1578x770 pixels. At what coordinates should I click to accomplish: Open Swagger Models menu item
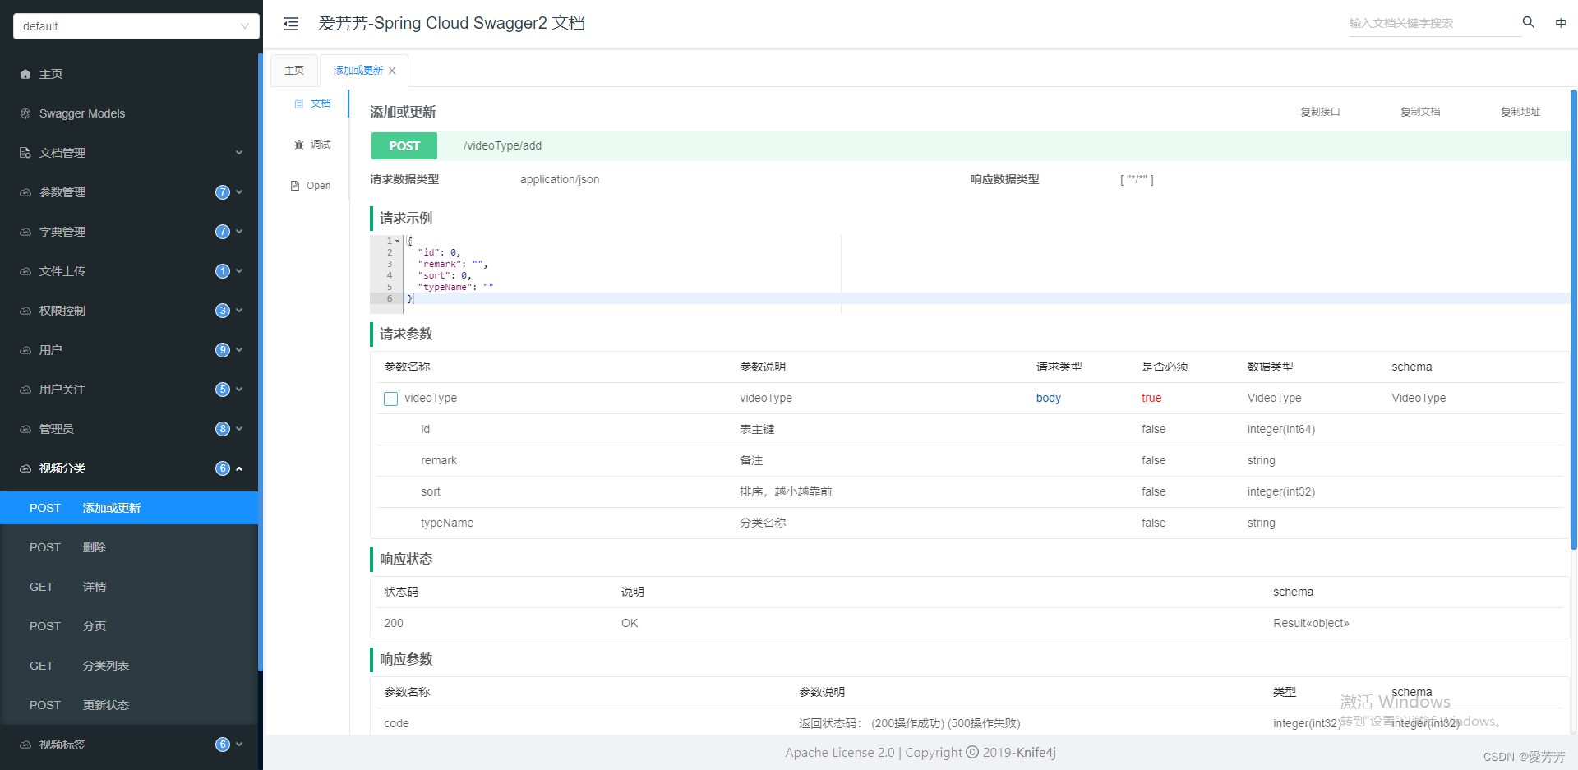(x=130, y=113)
